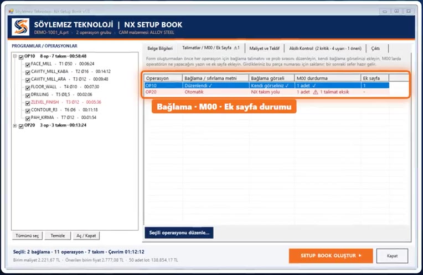The width and height of the screenshot is (423, 275).
Task: Click the NX takım yolu cell
Action: (271, 92)
